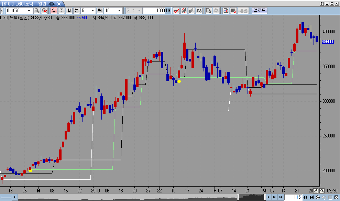This screenshot has height=201, width=340.
Task: Expand the minute interval dropdown showing 5
Action: [92, 10]
